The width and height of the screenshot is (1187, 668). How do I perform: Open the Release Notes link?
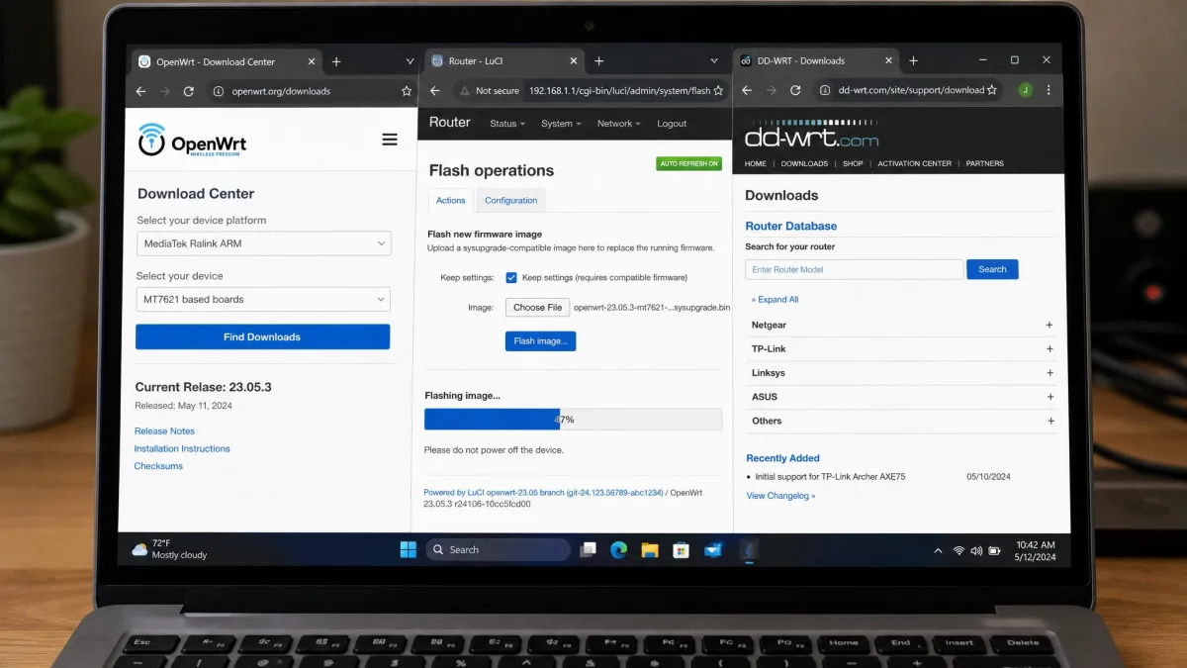pyautogui.click(x=164, y=430)
